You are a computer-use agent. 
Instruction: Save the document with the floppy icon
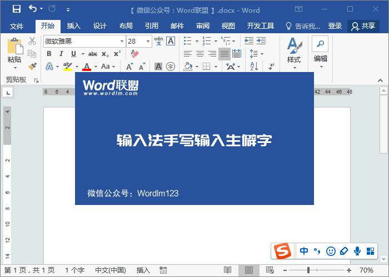tap(17, 9)
